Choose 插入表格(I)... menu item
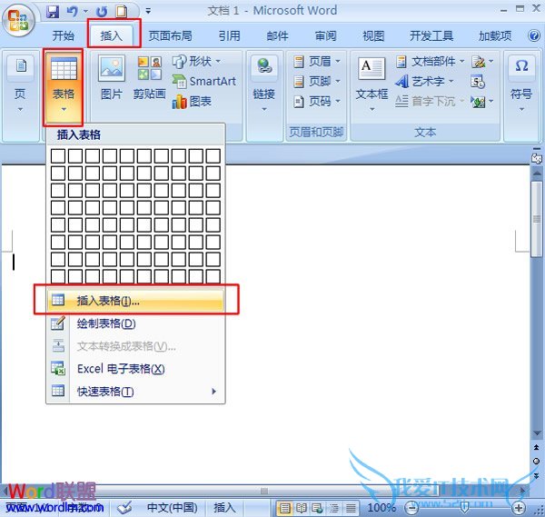Screen dimensions: 545x517 [135, 301]
